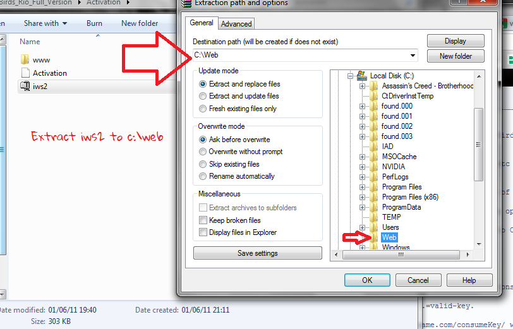Select the Activation file icon
513x329 pixels.
(x=25, y=73)
